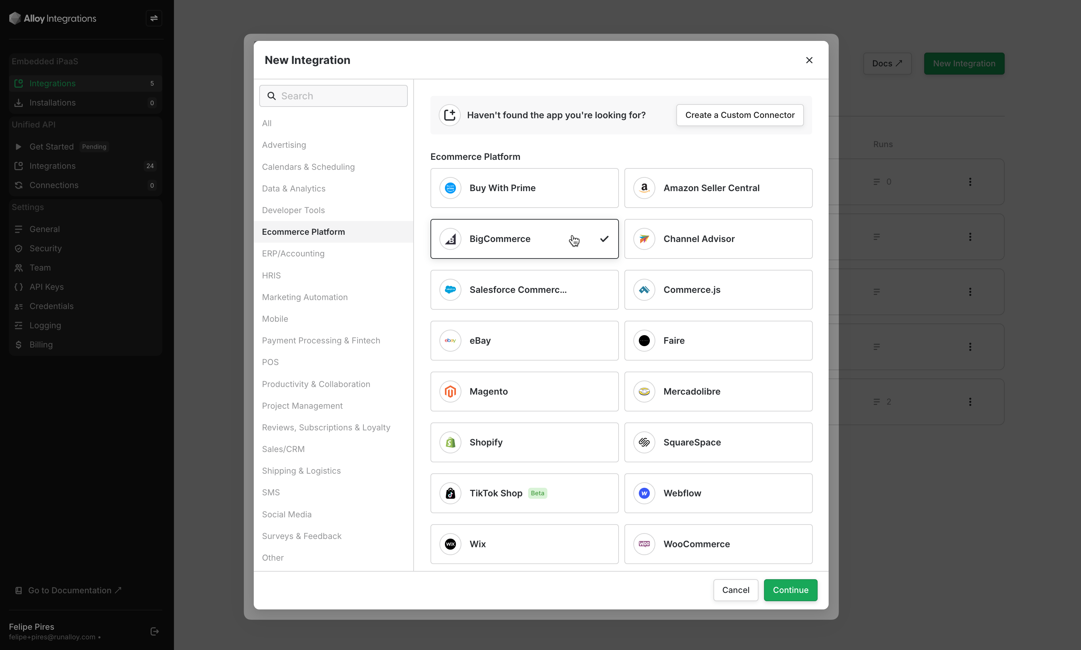Click the Amazon Seller Central icon
This screenshot has width=1081, height=650.
(644, 188)
